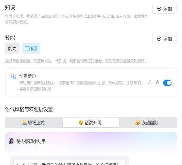182x165 pixels.
Task: Switch to the 工作流 tab
Action: (31, 48)
